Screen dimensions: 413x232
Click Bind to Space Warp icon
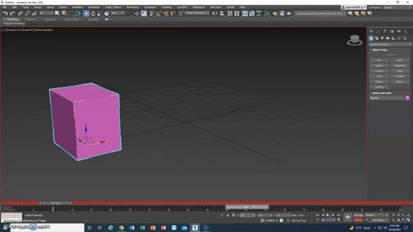(x=34, y=14)
